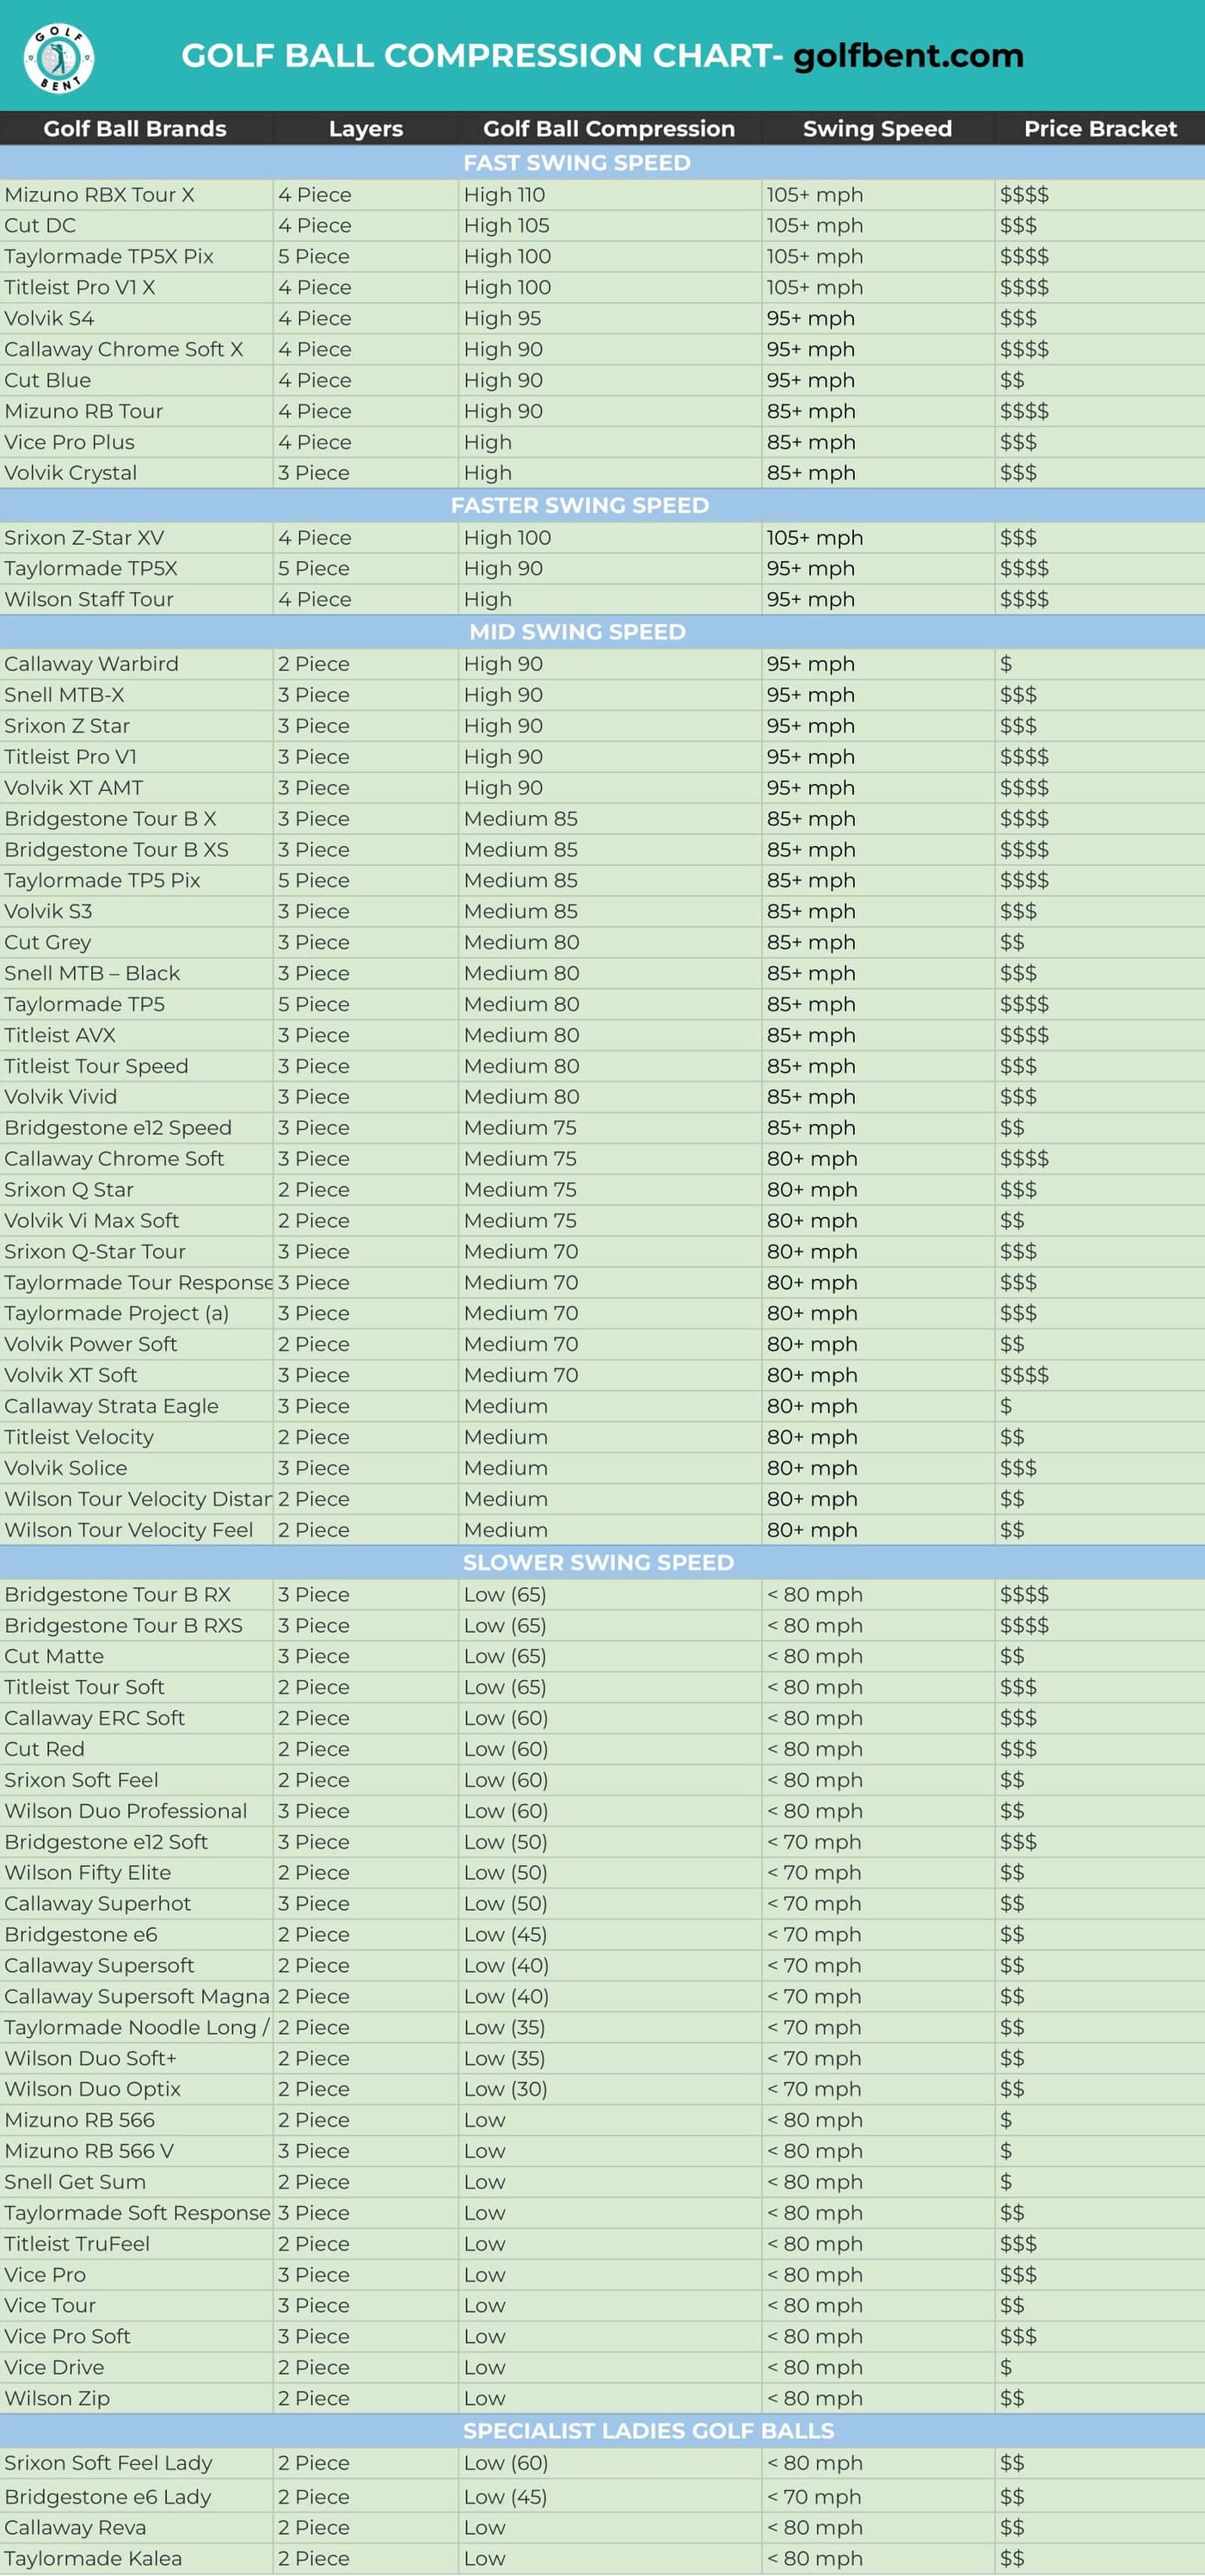Screen dimensions: 1205x2576
Task: Click the Callaway Warbird brand cell
Action: point(136,664)
